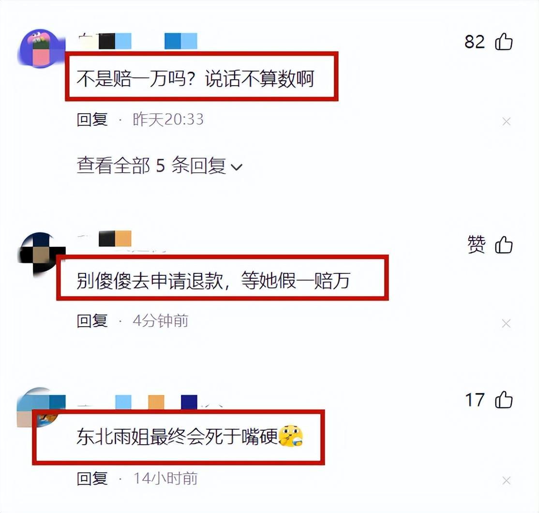Select the comment text 不是赔一万吗？说话不算数啊
539x513 pixels.
(195, 79)
